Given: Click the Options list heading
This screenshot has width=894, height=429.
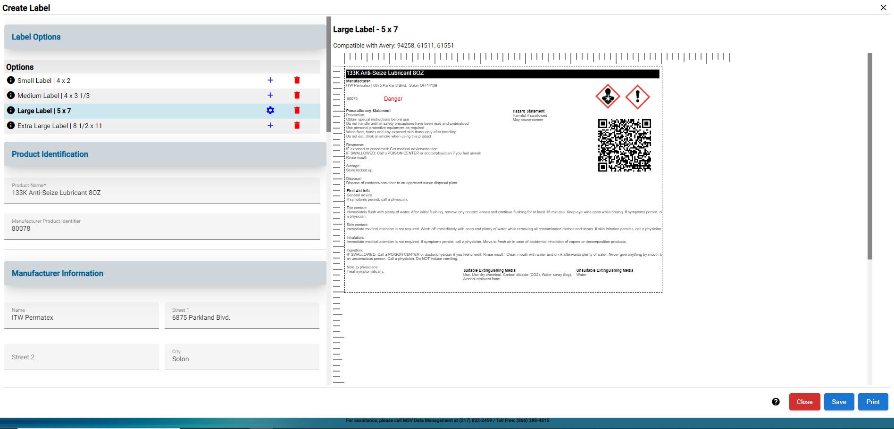Looking at the screenshot, I should point(20,67).
